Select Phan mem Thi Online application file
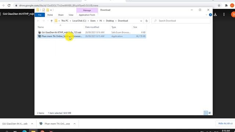 pyautogui.click(x=62, y=36)
